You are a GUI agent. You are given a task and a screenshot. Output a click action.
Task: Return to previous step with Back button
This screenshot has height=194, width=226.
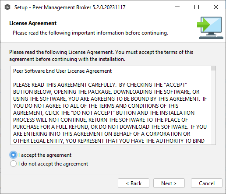(134, 183)
